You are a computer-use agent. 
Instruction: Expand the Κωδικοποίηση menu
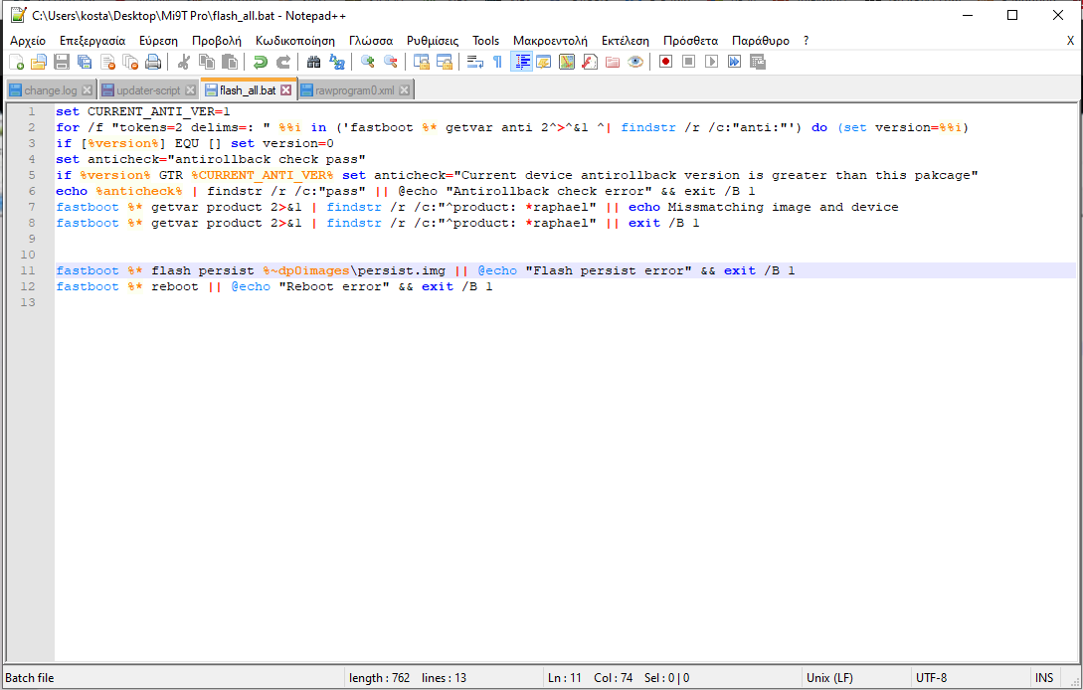click(x=294, y=41)
